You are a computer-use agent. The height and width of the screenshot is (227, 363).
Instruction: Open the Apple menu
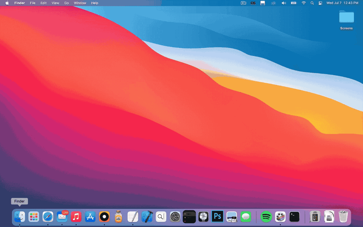(7, 3)
